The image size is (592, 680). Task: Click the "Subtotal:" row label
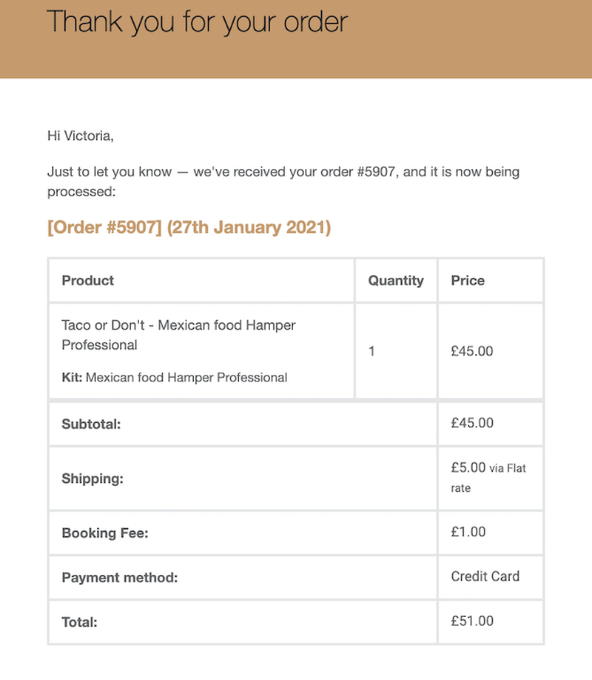click(91, 424)
